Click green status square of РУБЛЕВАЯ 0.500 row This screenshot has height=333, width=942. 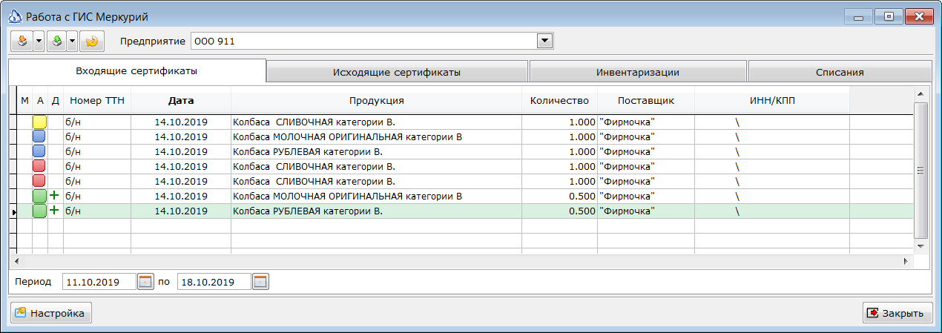[x=40, y=211]
